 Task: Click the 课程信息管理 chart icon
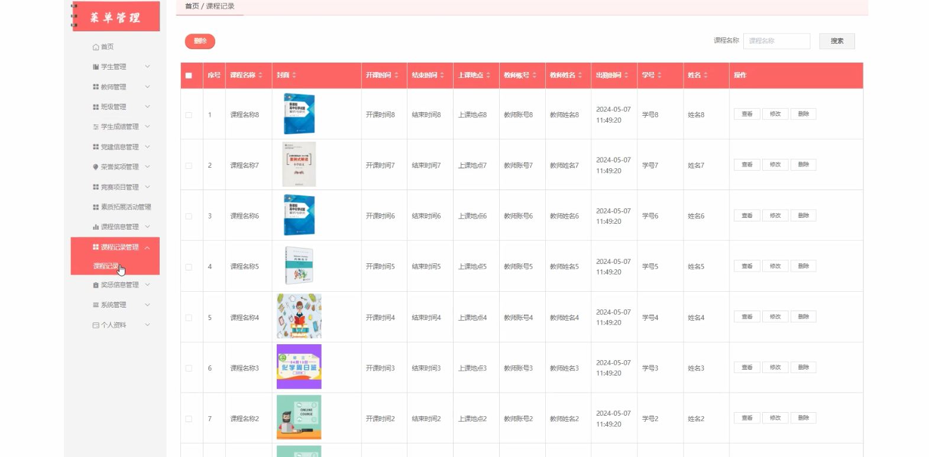coord(96,227)
